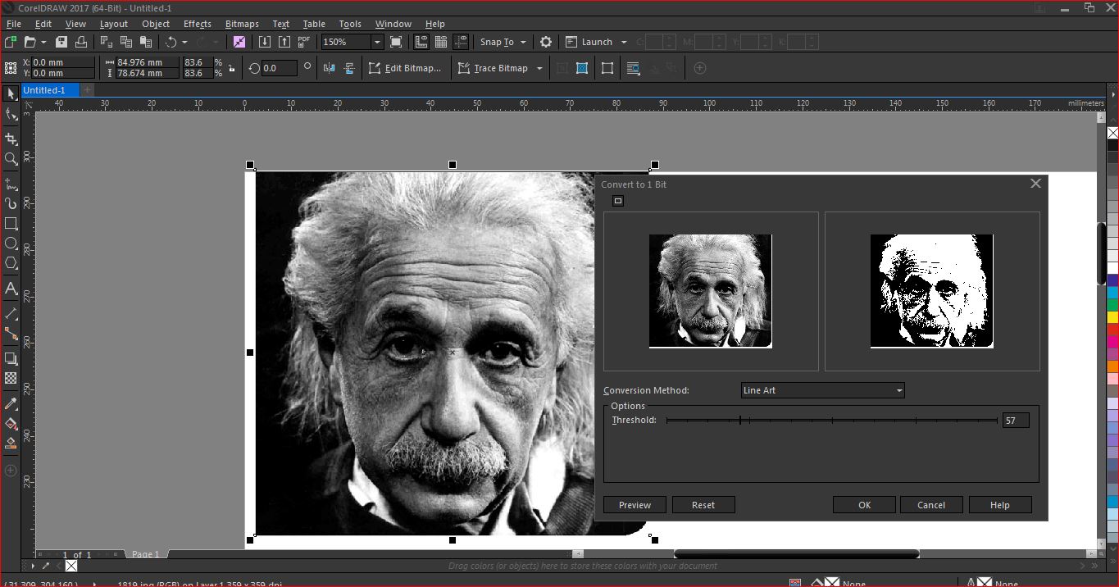Click the Export to PDF icon
The image size is (1119, 587).
(x=304, y=42)
